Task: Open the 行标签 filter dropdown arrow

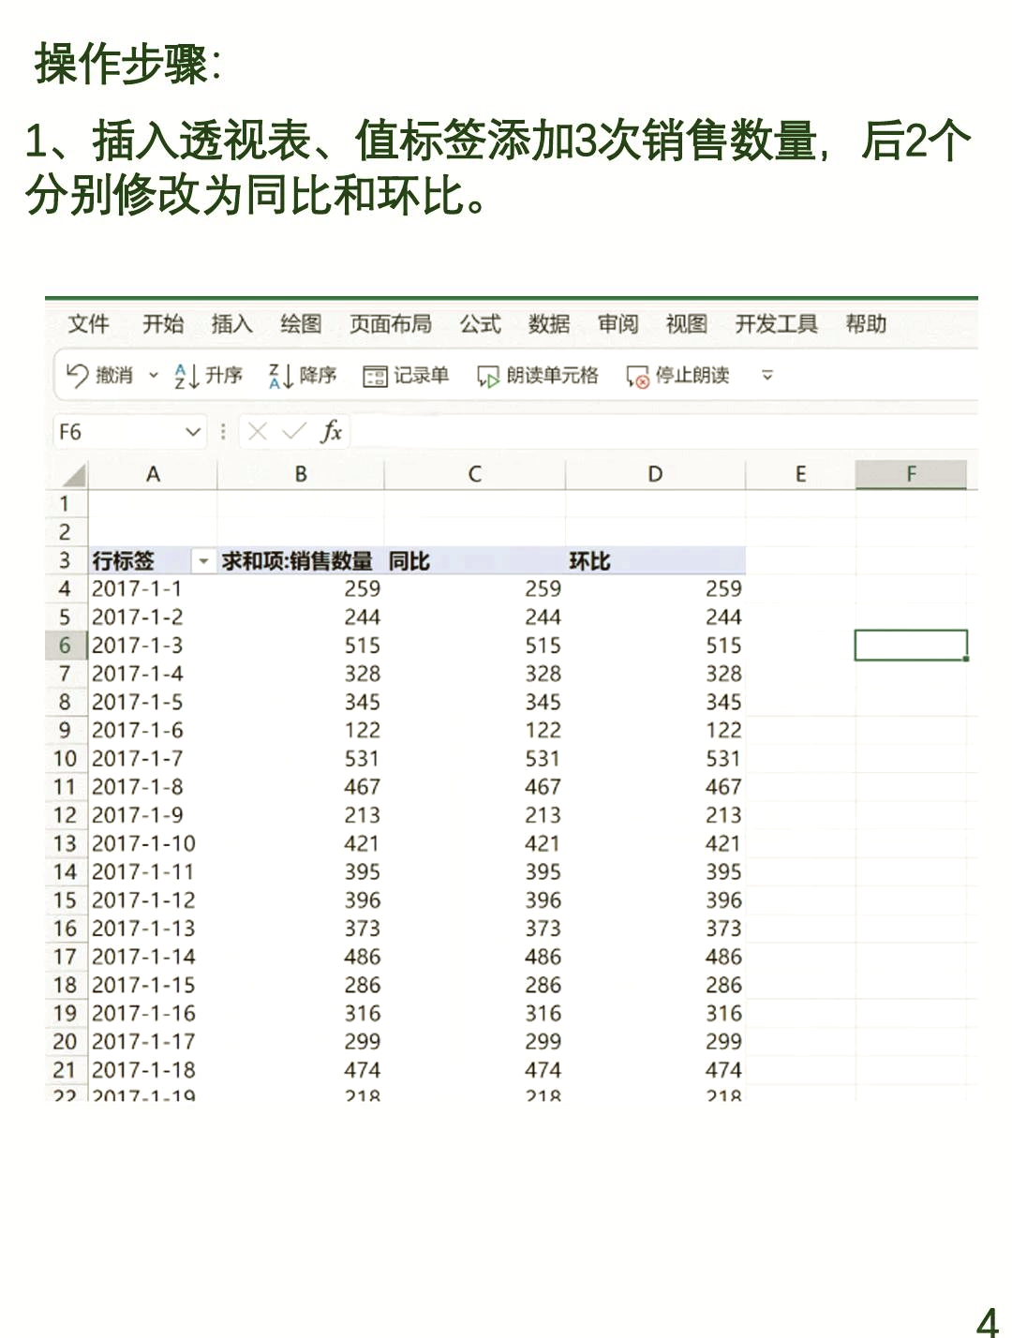Action: 202,561
